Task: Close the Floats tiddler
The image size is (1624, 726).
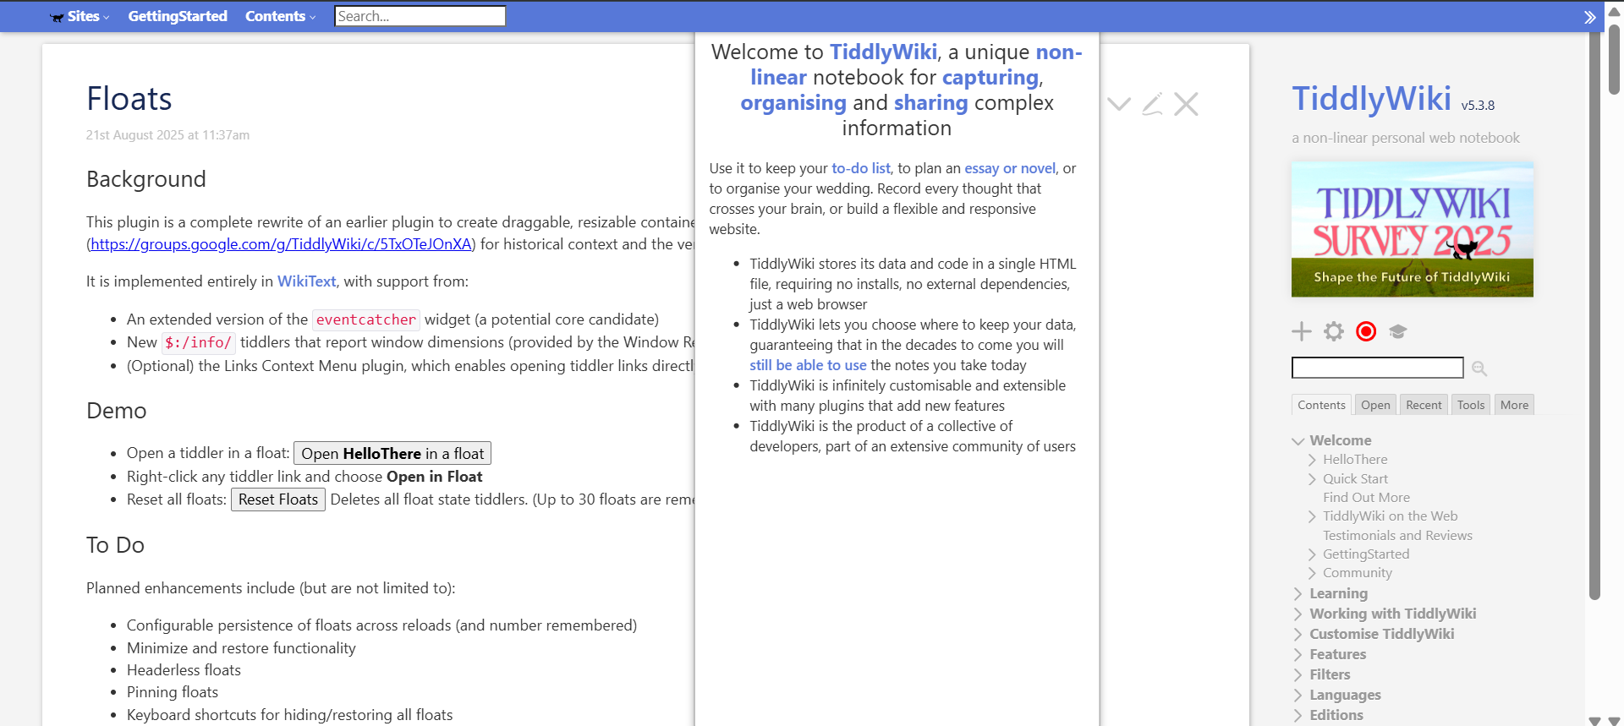Action: point(1186,104)
